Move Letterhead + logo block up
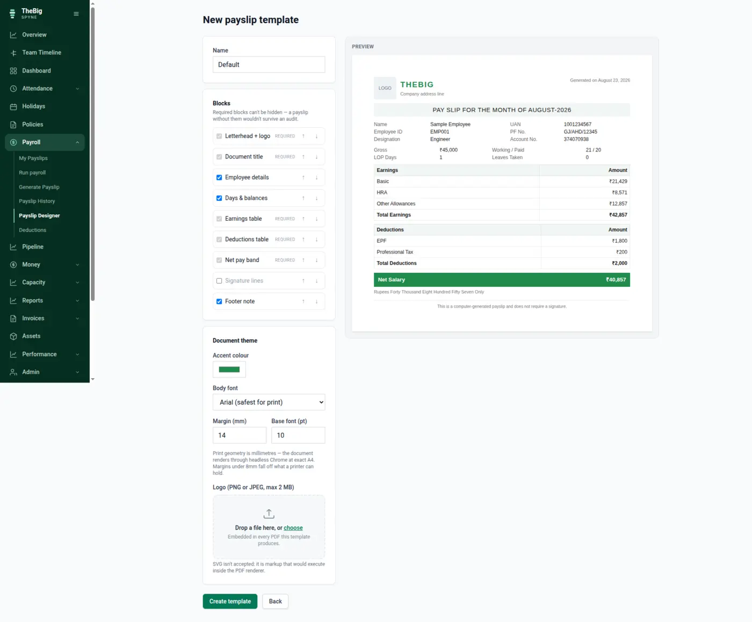The image size is (752, 622). click(303, 136)
